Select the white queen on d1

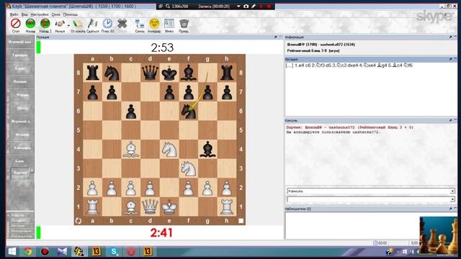tap(150, 206)
